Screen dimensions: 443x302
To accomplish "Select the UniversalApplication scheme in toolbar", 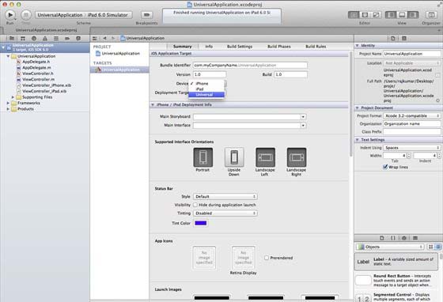I will (x=60, y=15).
